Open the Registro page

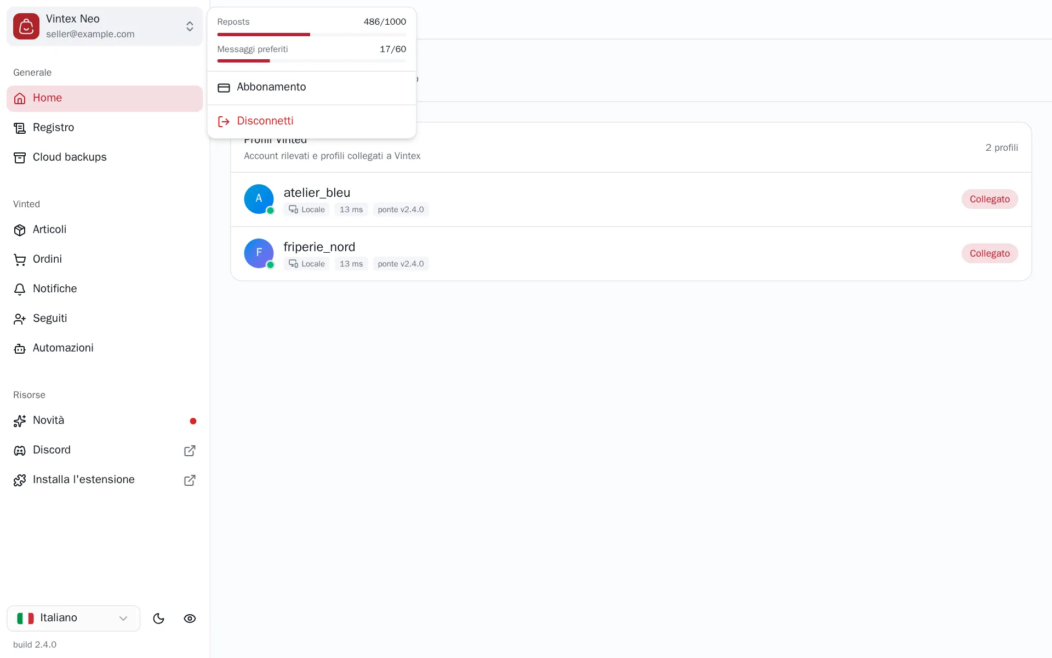click(105, 128)
